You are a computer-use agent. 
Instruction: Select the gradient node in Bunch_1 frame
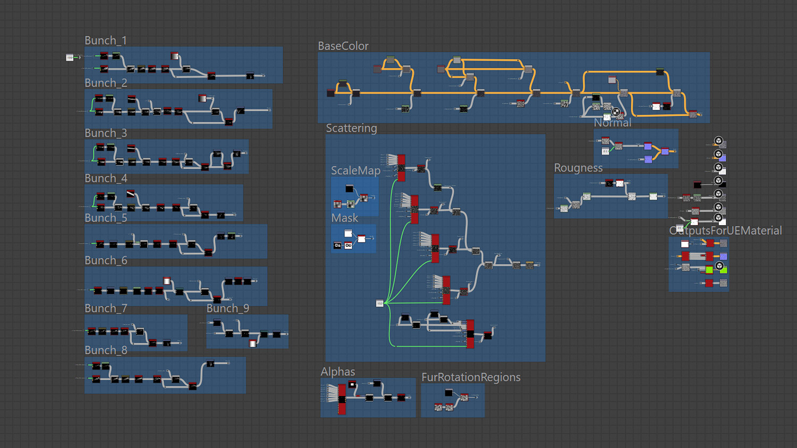(174, 56)
